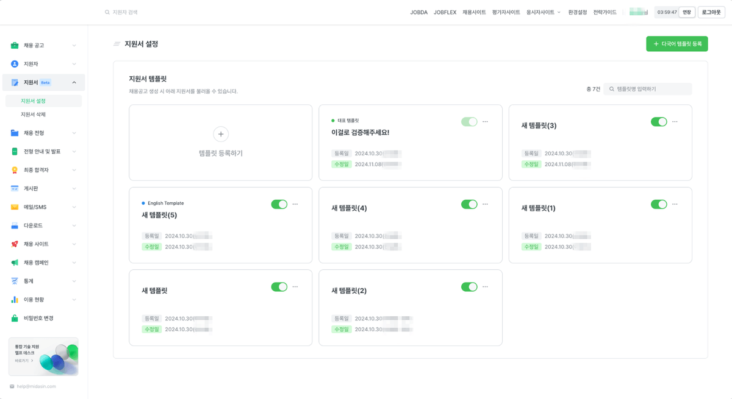Toggle the 이걸로 검증해주세요! template switch
The width and height of the screenshot is (732, 399).
(469, 122)
